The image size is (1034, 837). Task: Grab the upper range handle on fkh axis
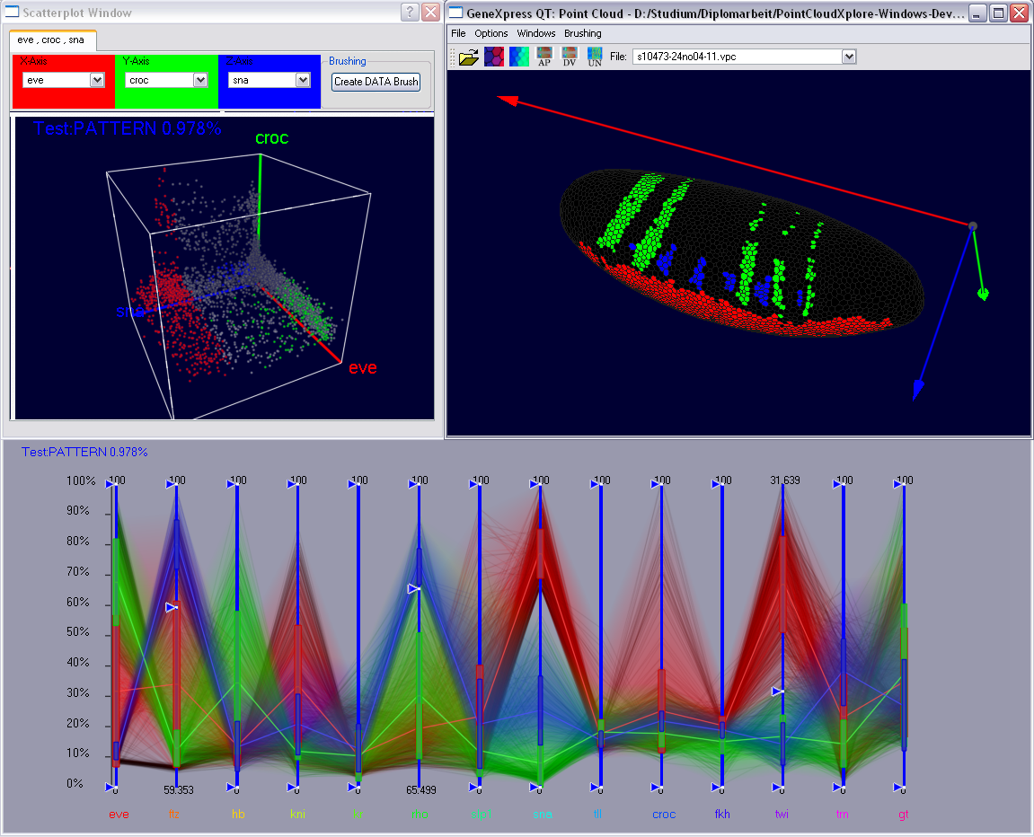click(x=717, y=484)
